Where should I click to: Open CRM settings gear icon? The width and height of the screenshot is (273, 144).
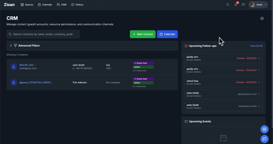(x=262, y=18)
